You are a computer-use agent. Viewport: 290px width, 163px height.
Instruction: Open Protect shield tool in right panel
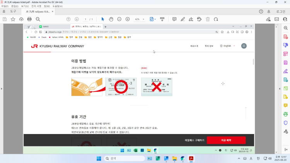[286, 123]
